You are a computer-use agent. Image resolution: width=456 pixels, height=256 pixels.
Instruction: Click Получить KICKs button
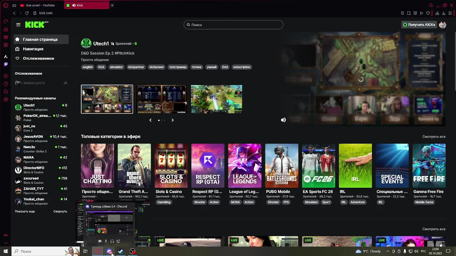(x=419, y=25)
